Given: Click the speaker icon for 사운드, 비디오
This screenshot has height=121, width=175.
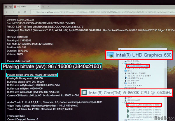Looking at the screenshot, I should (x=125, y=76).
